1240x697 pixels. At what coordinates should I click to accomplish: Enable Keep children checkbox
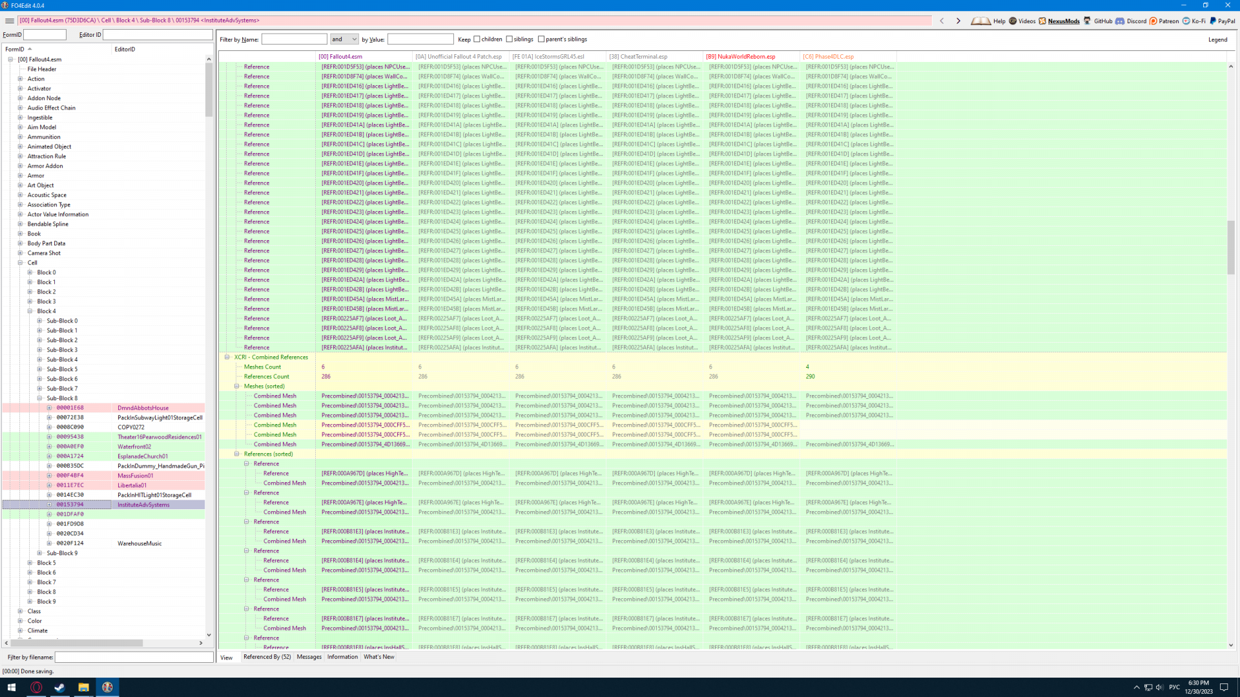click(477, 39)
